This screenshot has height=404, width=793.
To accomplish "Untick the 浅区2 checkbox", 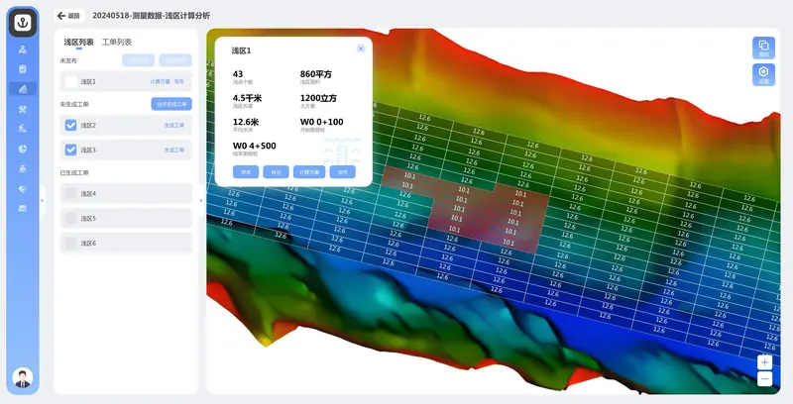I will point(70,125).
